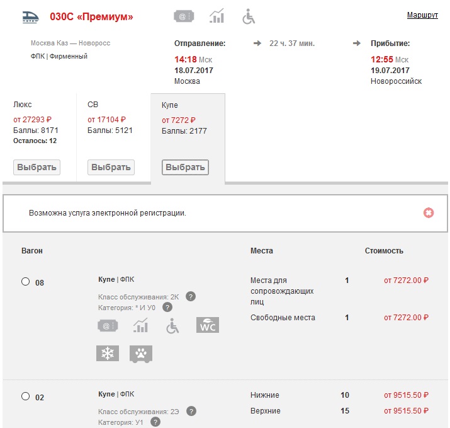This screenshot has width=450, height=428.
Task: Select wagon 02 radio button
Action: point(26,396)
